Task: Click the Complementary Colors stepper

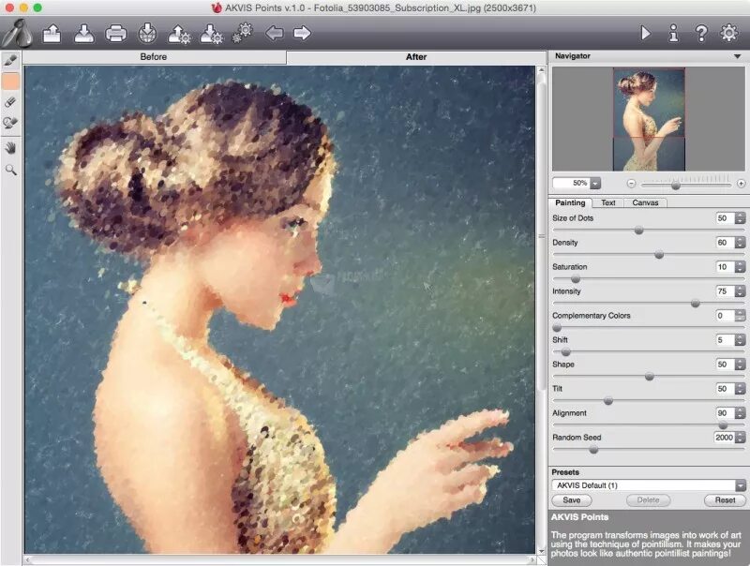Action: click(x=740, y=316)
